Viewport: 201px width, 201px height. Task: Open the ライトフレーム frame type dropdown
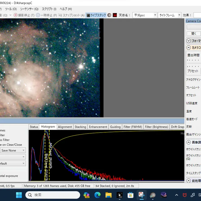(x=179, y=15)
